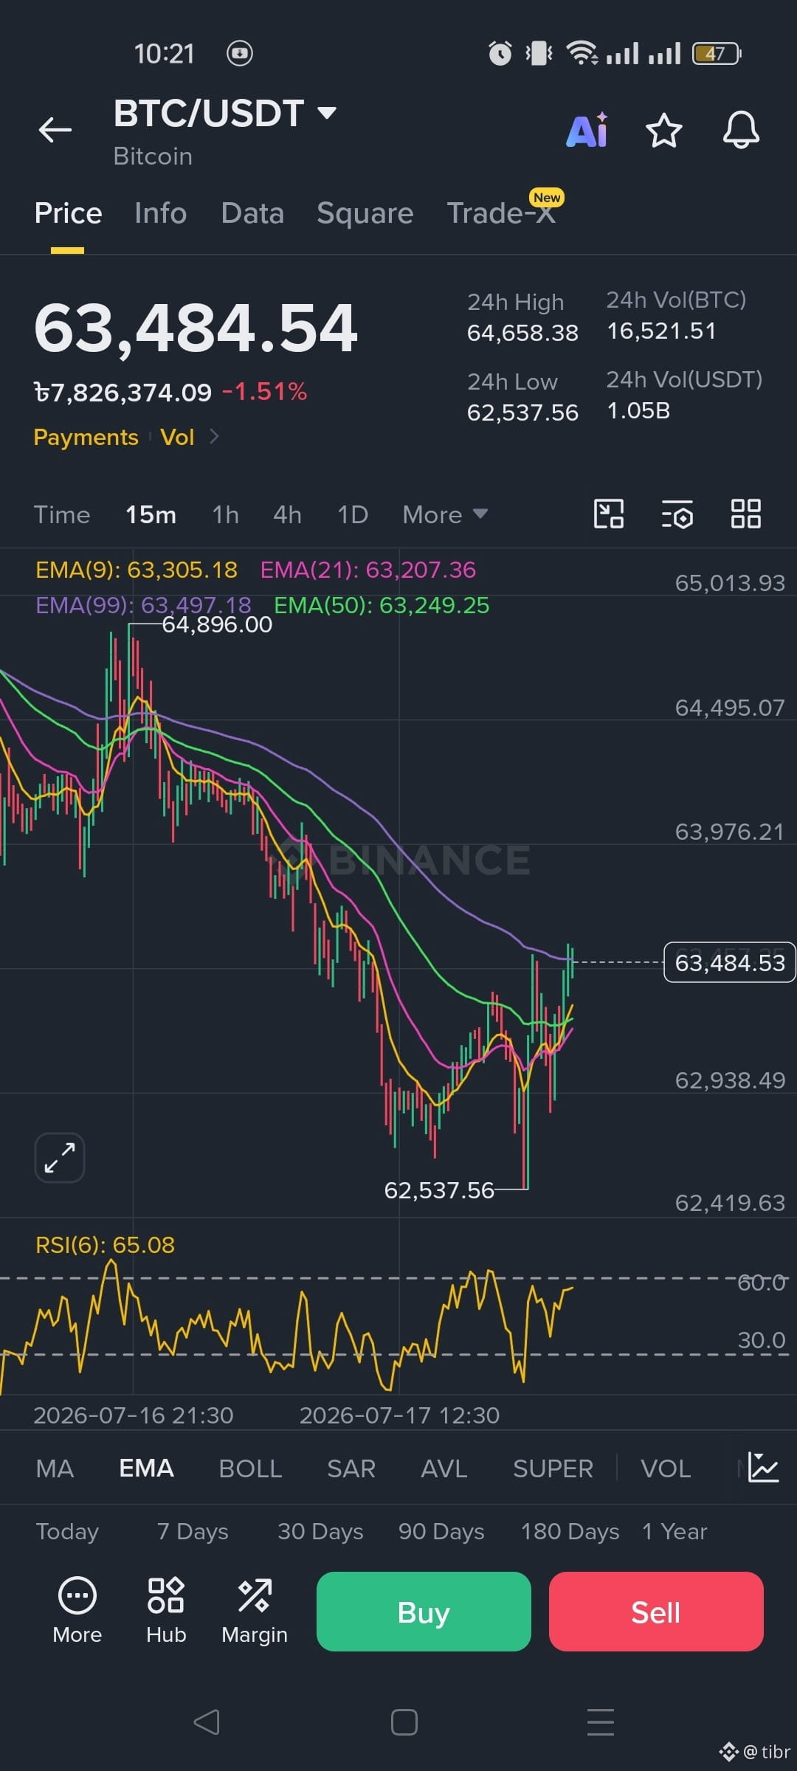
Task: Open the chart line icon beside the VOL indicator
Action: click(763, 1468)
